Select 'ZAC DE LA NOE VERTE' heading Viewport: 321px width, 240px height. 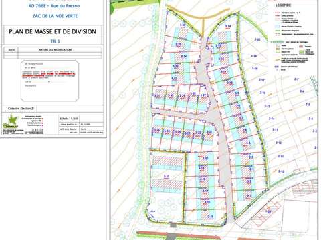pyautogui.click(x=55, y=16)
